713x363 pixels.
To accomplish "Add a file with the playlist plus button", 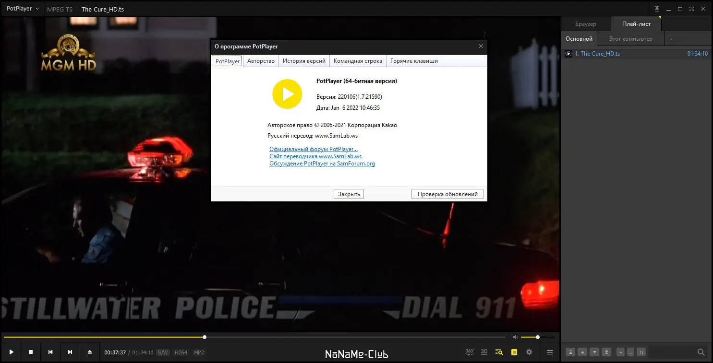I will tap(621, 352).
